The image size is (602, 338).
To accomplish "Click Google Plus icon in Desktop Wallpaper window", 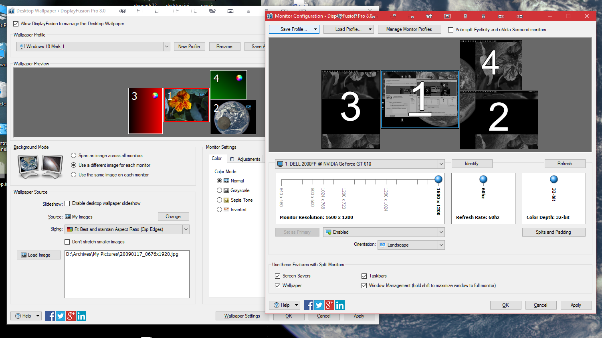I will (x=71, y=316).
